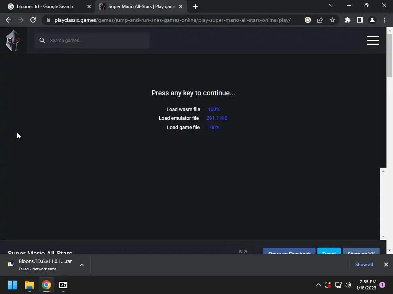Open the Chrome profile menu
Screen dimensions: 393x294
pos(372,20)
